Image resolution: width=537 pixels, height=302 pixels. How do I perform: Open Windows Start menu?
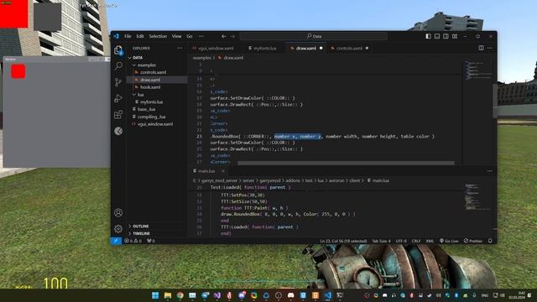(155, 295)
